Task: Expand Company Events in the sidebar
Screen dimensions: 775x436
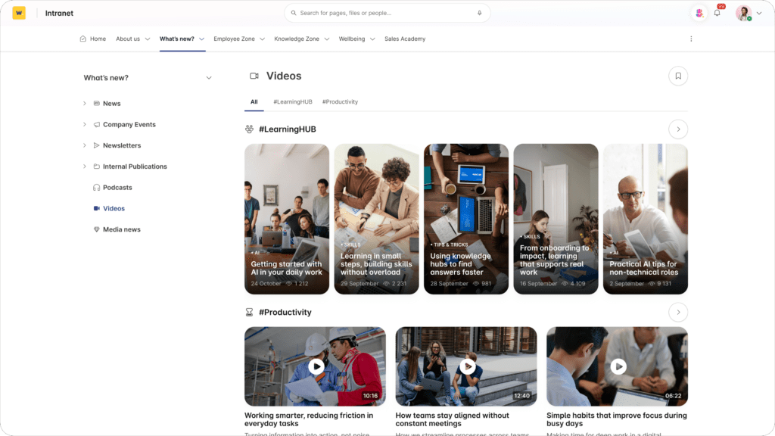Action: pyautogui.click(x=85, y=125)
